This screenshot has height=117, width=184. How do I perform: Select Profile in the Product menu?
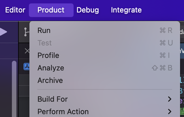click(x=48, y=55)
